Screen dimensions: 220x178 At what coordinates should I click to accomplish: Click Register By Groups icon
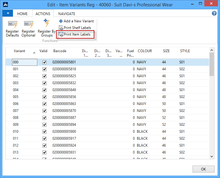46,24
